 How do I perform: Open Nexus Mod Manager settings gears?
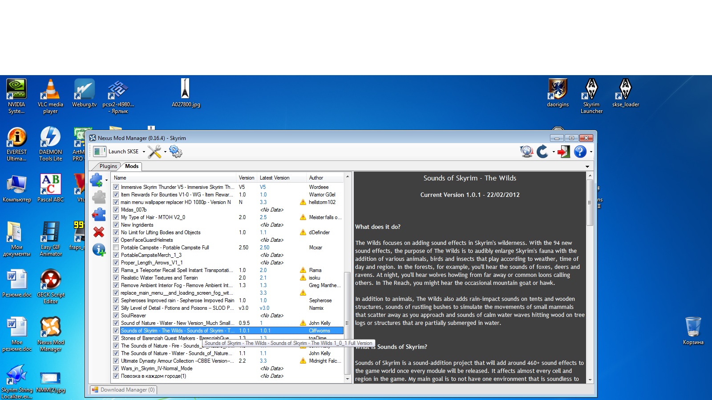point(176,152)
